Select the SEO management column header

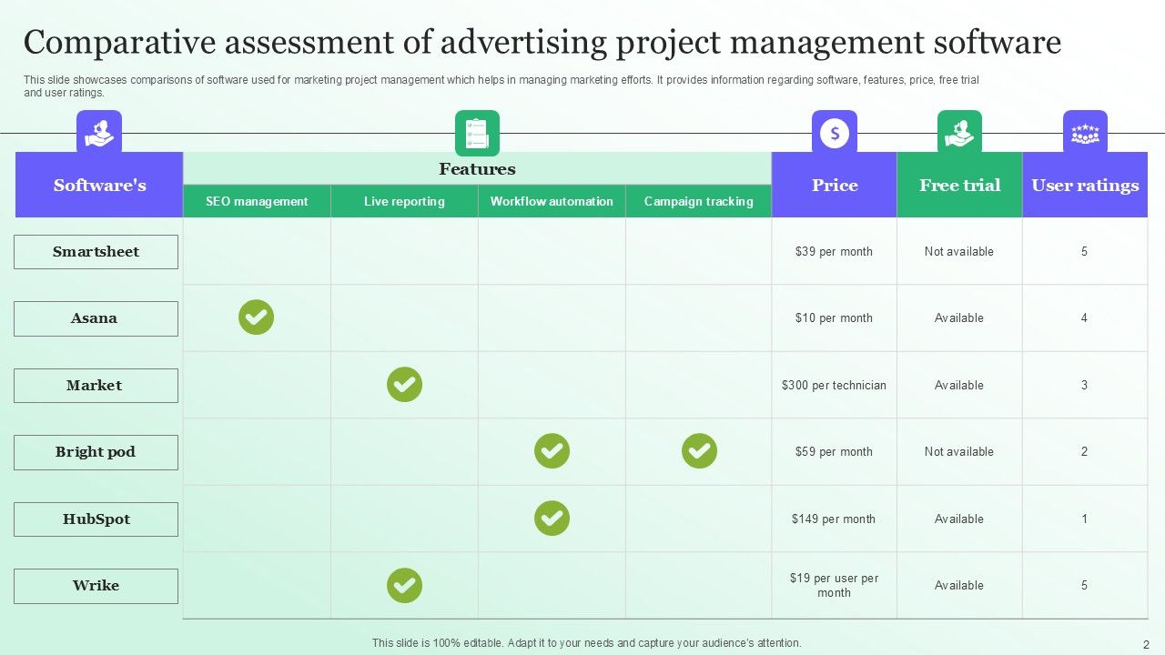(x=257, y=201)
